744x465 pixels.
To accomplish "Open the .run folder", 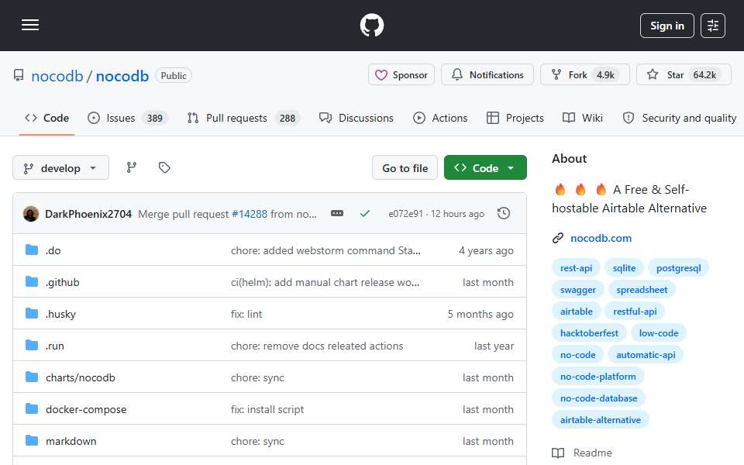I will 54,346.
